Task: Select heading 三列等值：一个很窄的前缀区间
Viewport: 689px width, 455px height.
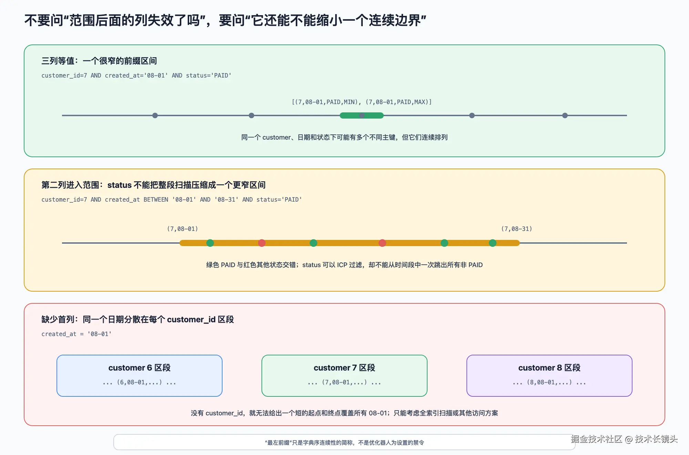Action: (99, 61)
